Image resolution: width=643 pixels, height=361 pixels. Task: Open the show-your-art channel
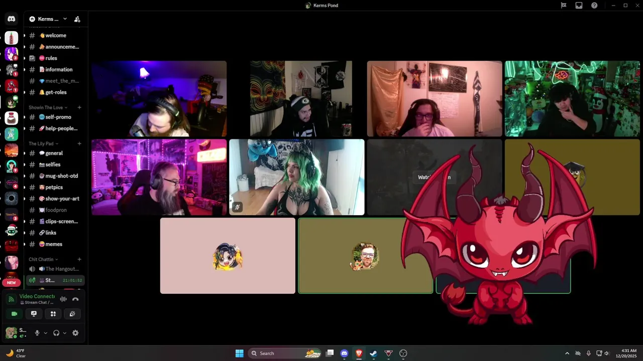click(x=55, y=199)
